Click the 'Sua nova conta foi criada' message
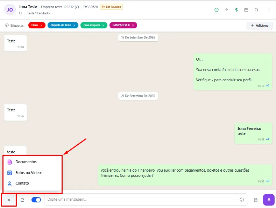 233,72
